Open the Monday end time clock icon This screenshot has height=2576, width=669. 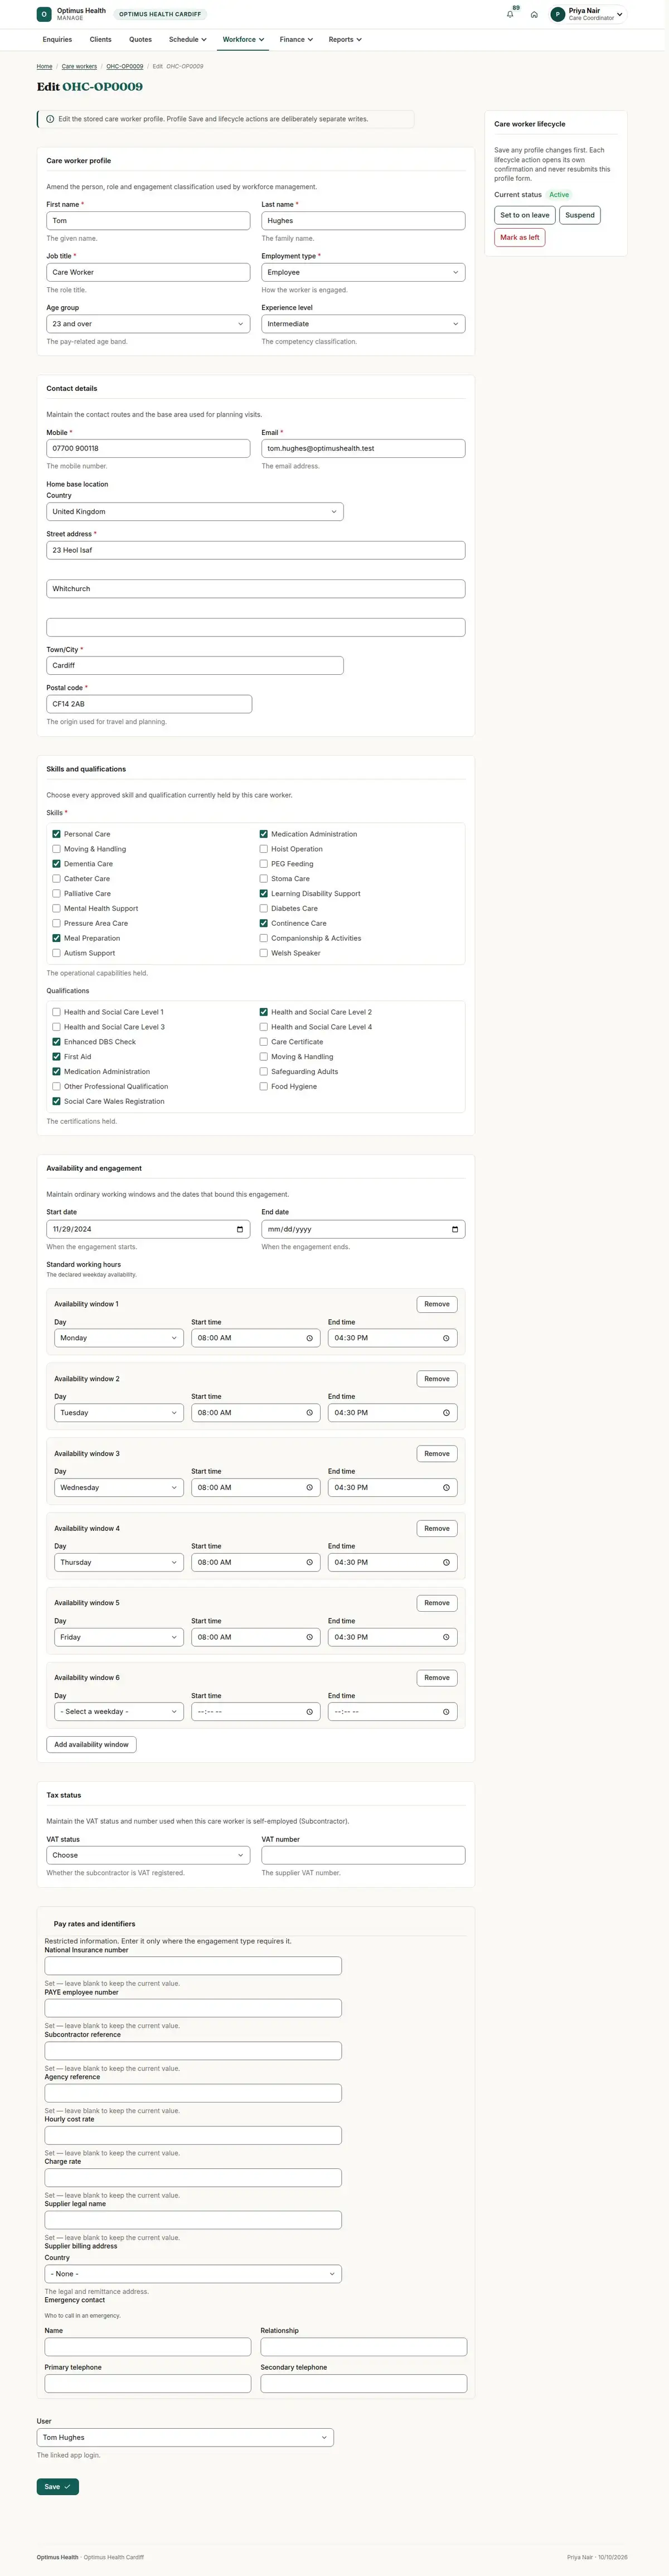(446, 1338)
